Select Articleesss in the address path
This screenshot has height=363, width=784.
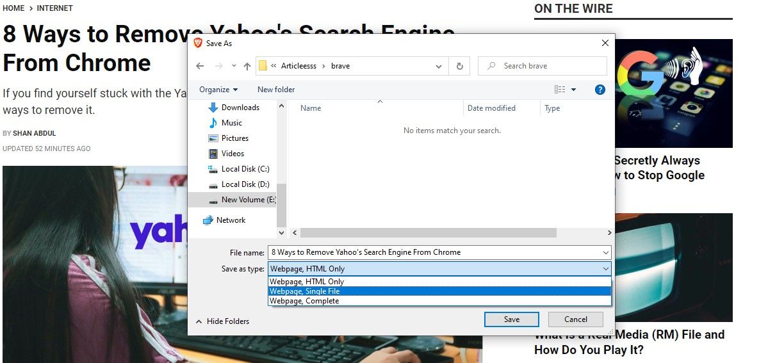point(298,66)
